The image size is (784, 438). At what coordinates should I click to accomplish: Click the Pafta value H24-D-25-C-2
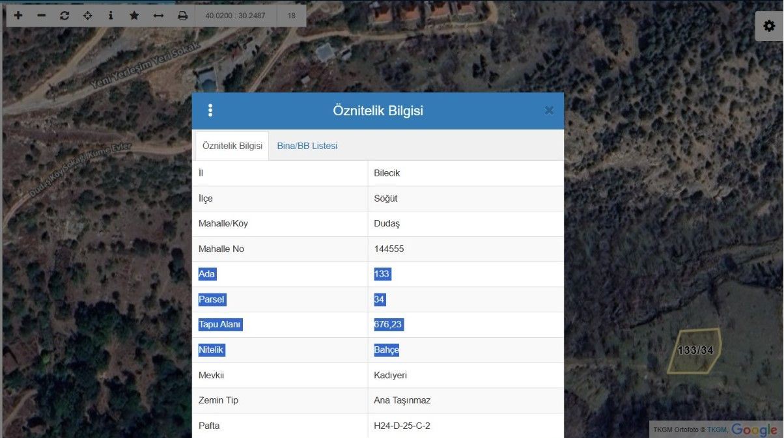tap(402, 426)
